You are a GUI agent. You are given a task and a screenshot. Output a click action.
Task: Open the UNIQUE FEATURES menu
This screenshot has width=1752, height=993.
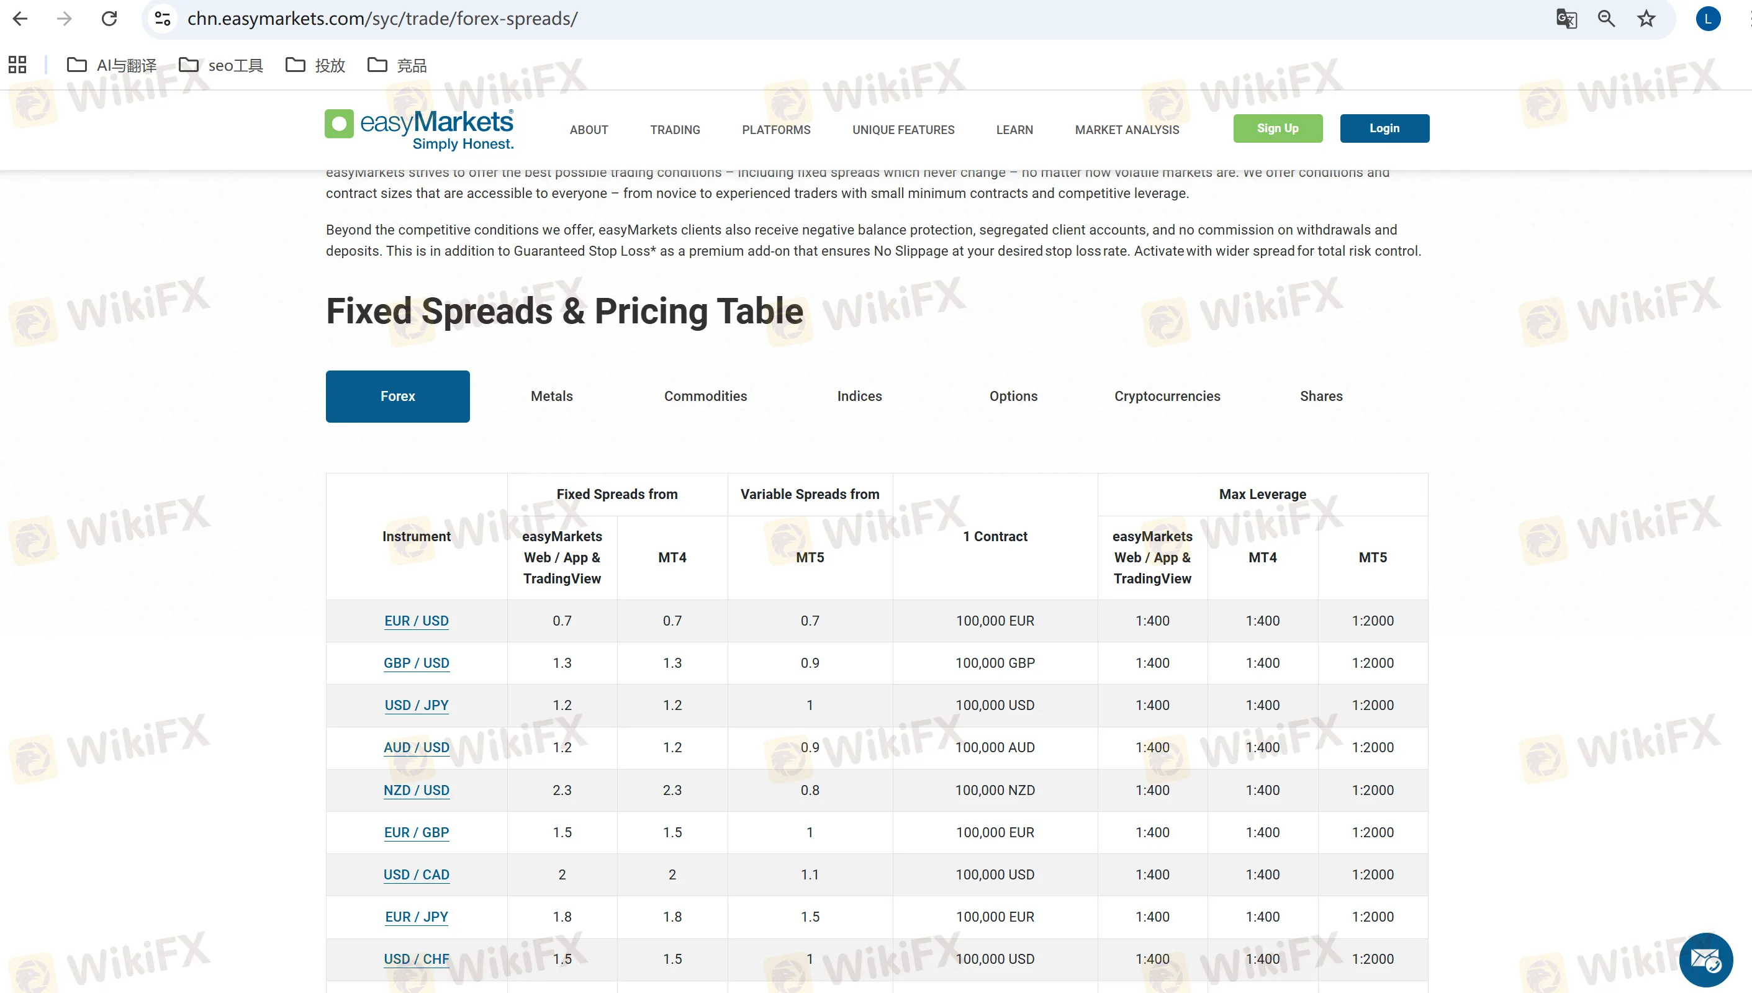click(x=903, y=130)
